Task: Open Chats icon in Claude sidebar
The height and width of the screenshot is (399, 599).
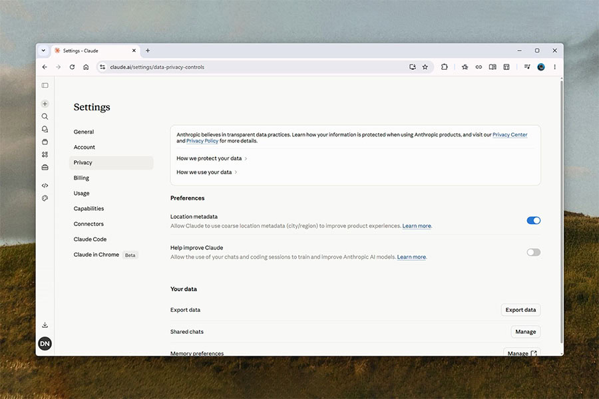Action: [x=45, y=129]
